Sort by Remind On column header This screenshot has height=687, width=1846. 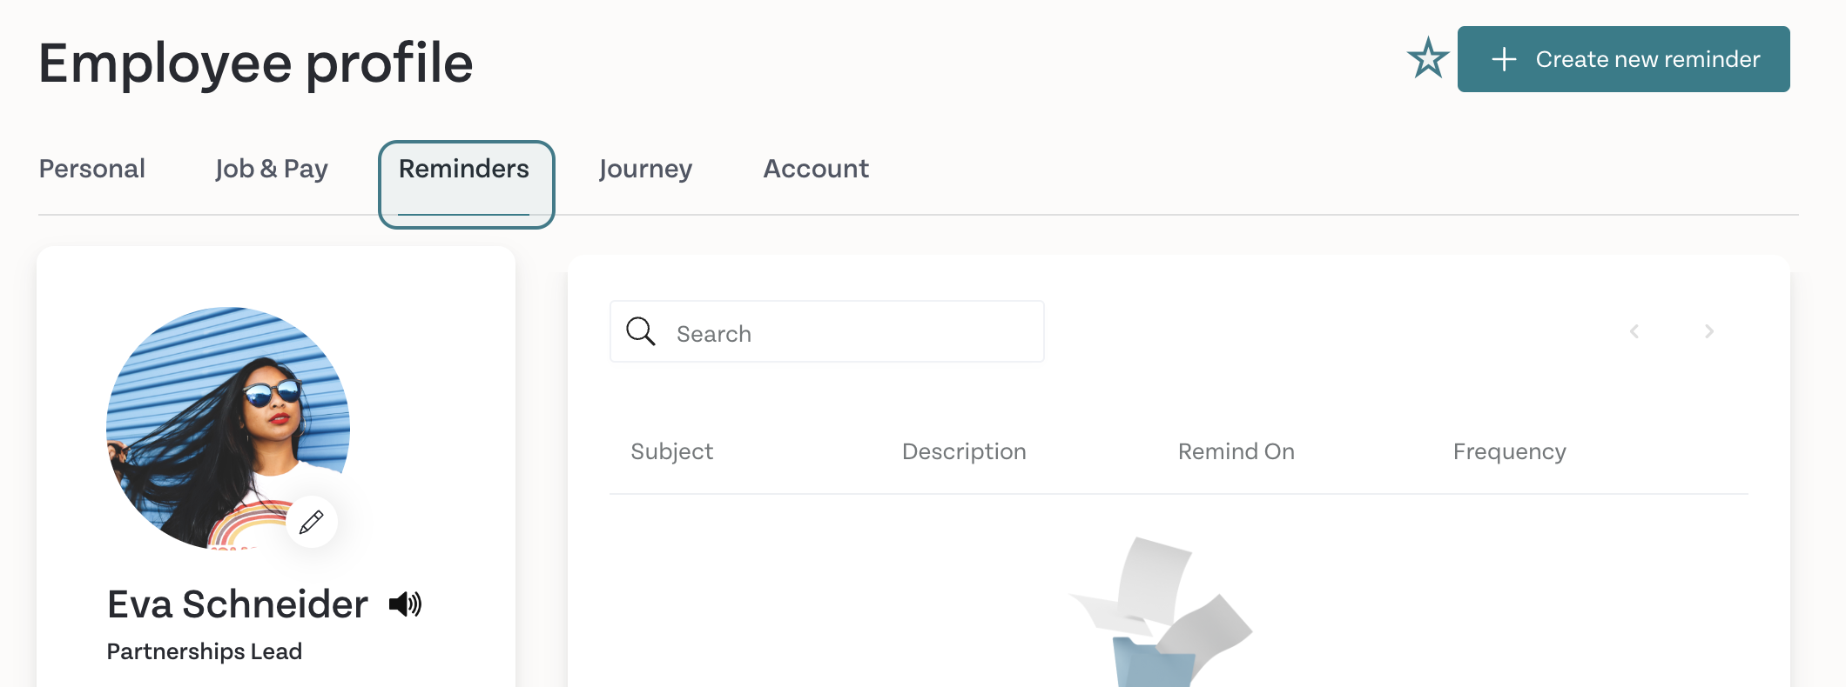coord(1236,451)
